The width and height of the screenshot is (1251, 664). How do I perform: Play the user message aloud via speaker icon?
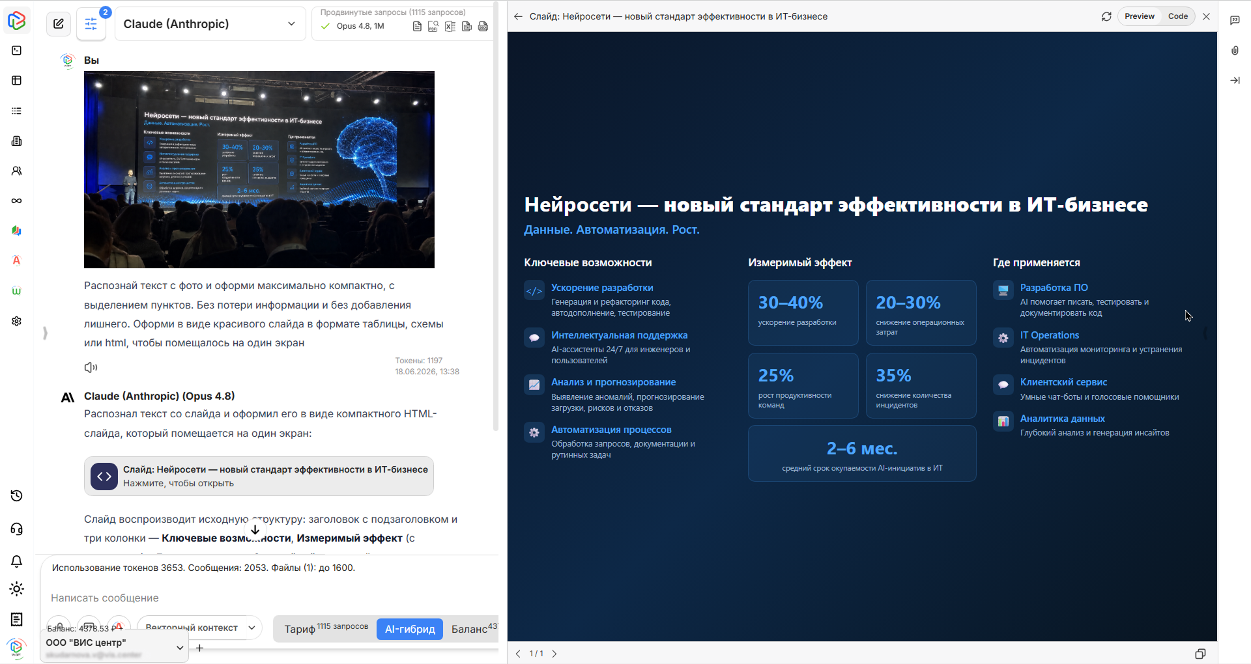click(91, 367)
